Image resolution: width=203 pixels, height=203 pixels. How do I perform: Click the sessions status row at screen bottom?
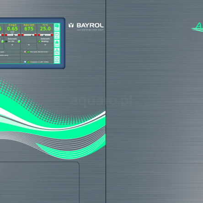click(x=37, y=62)
